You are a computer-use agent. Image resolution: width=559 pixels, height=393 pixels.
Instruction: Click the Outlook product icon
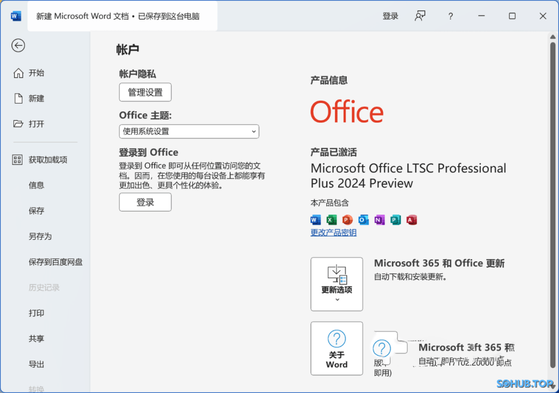pos(363,220)
